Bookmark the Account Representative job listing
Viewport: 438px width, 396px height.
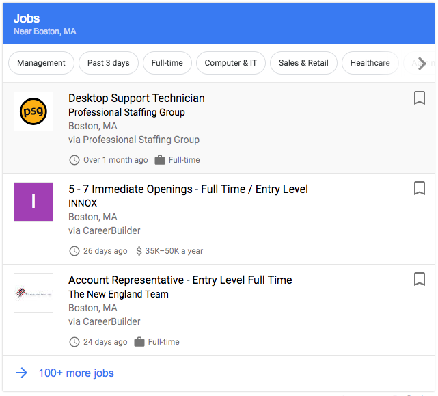pos(420,279)
